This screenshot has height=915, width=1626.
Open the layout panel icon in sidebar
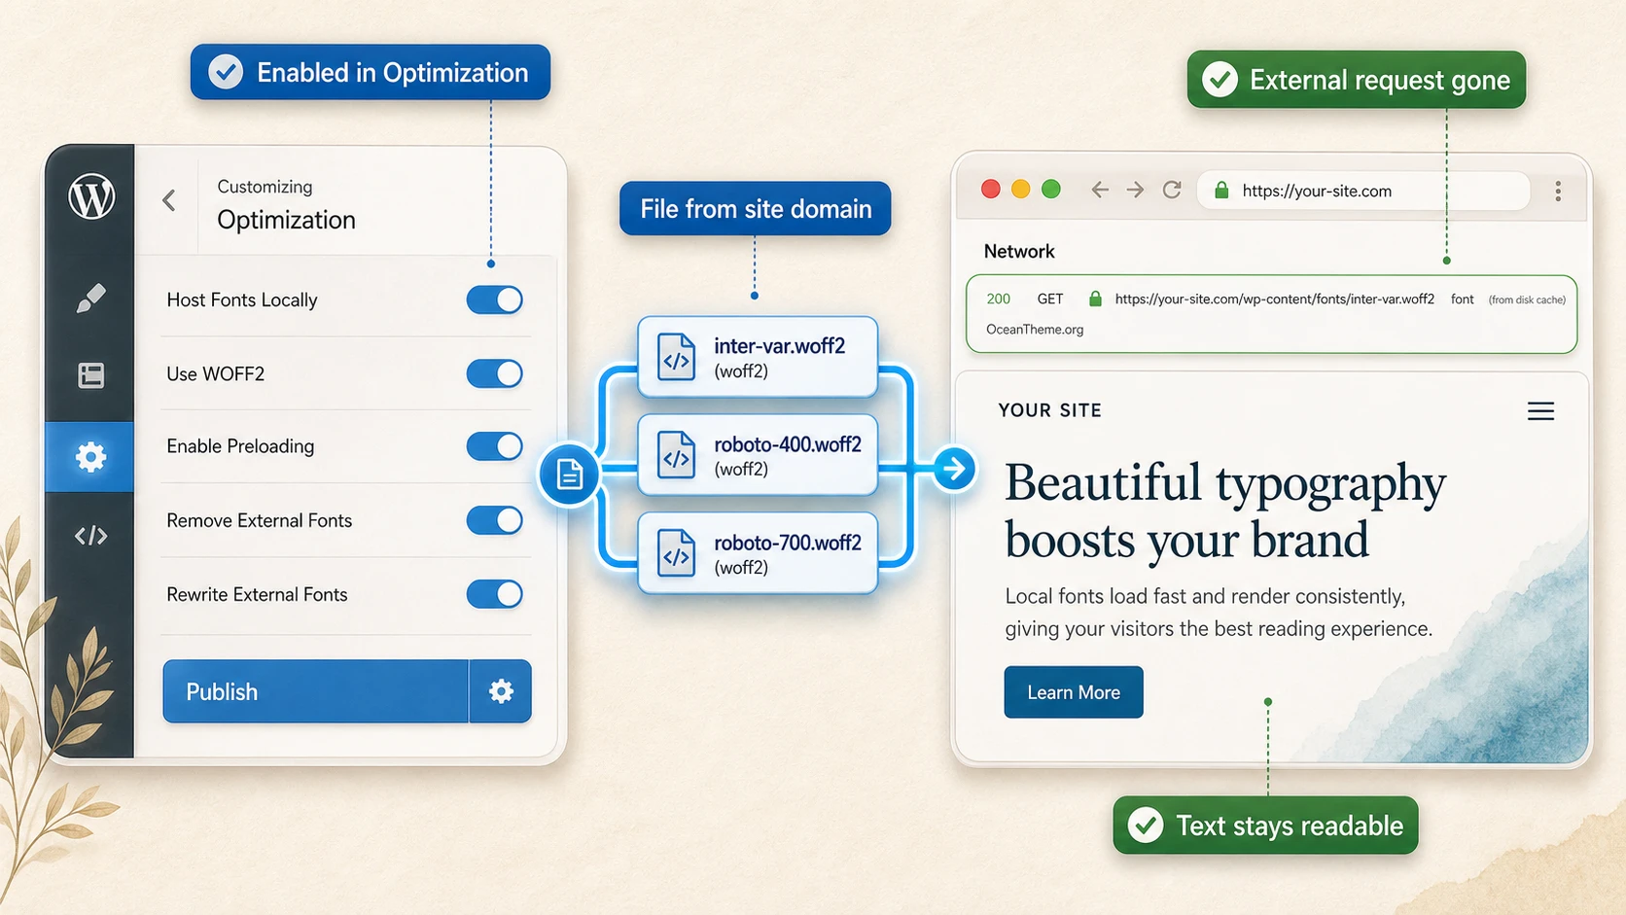(90, 375)
